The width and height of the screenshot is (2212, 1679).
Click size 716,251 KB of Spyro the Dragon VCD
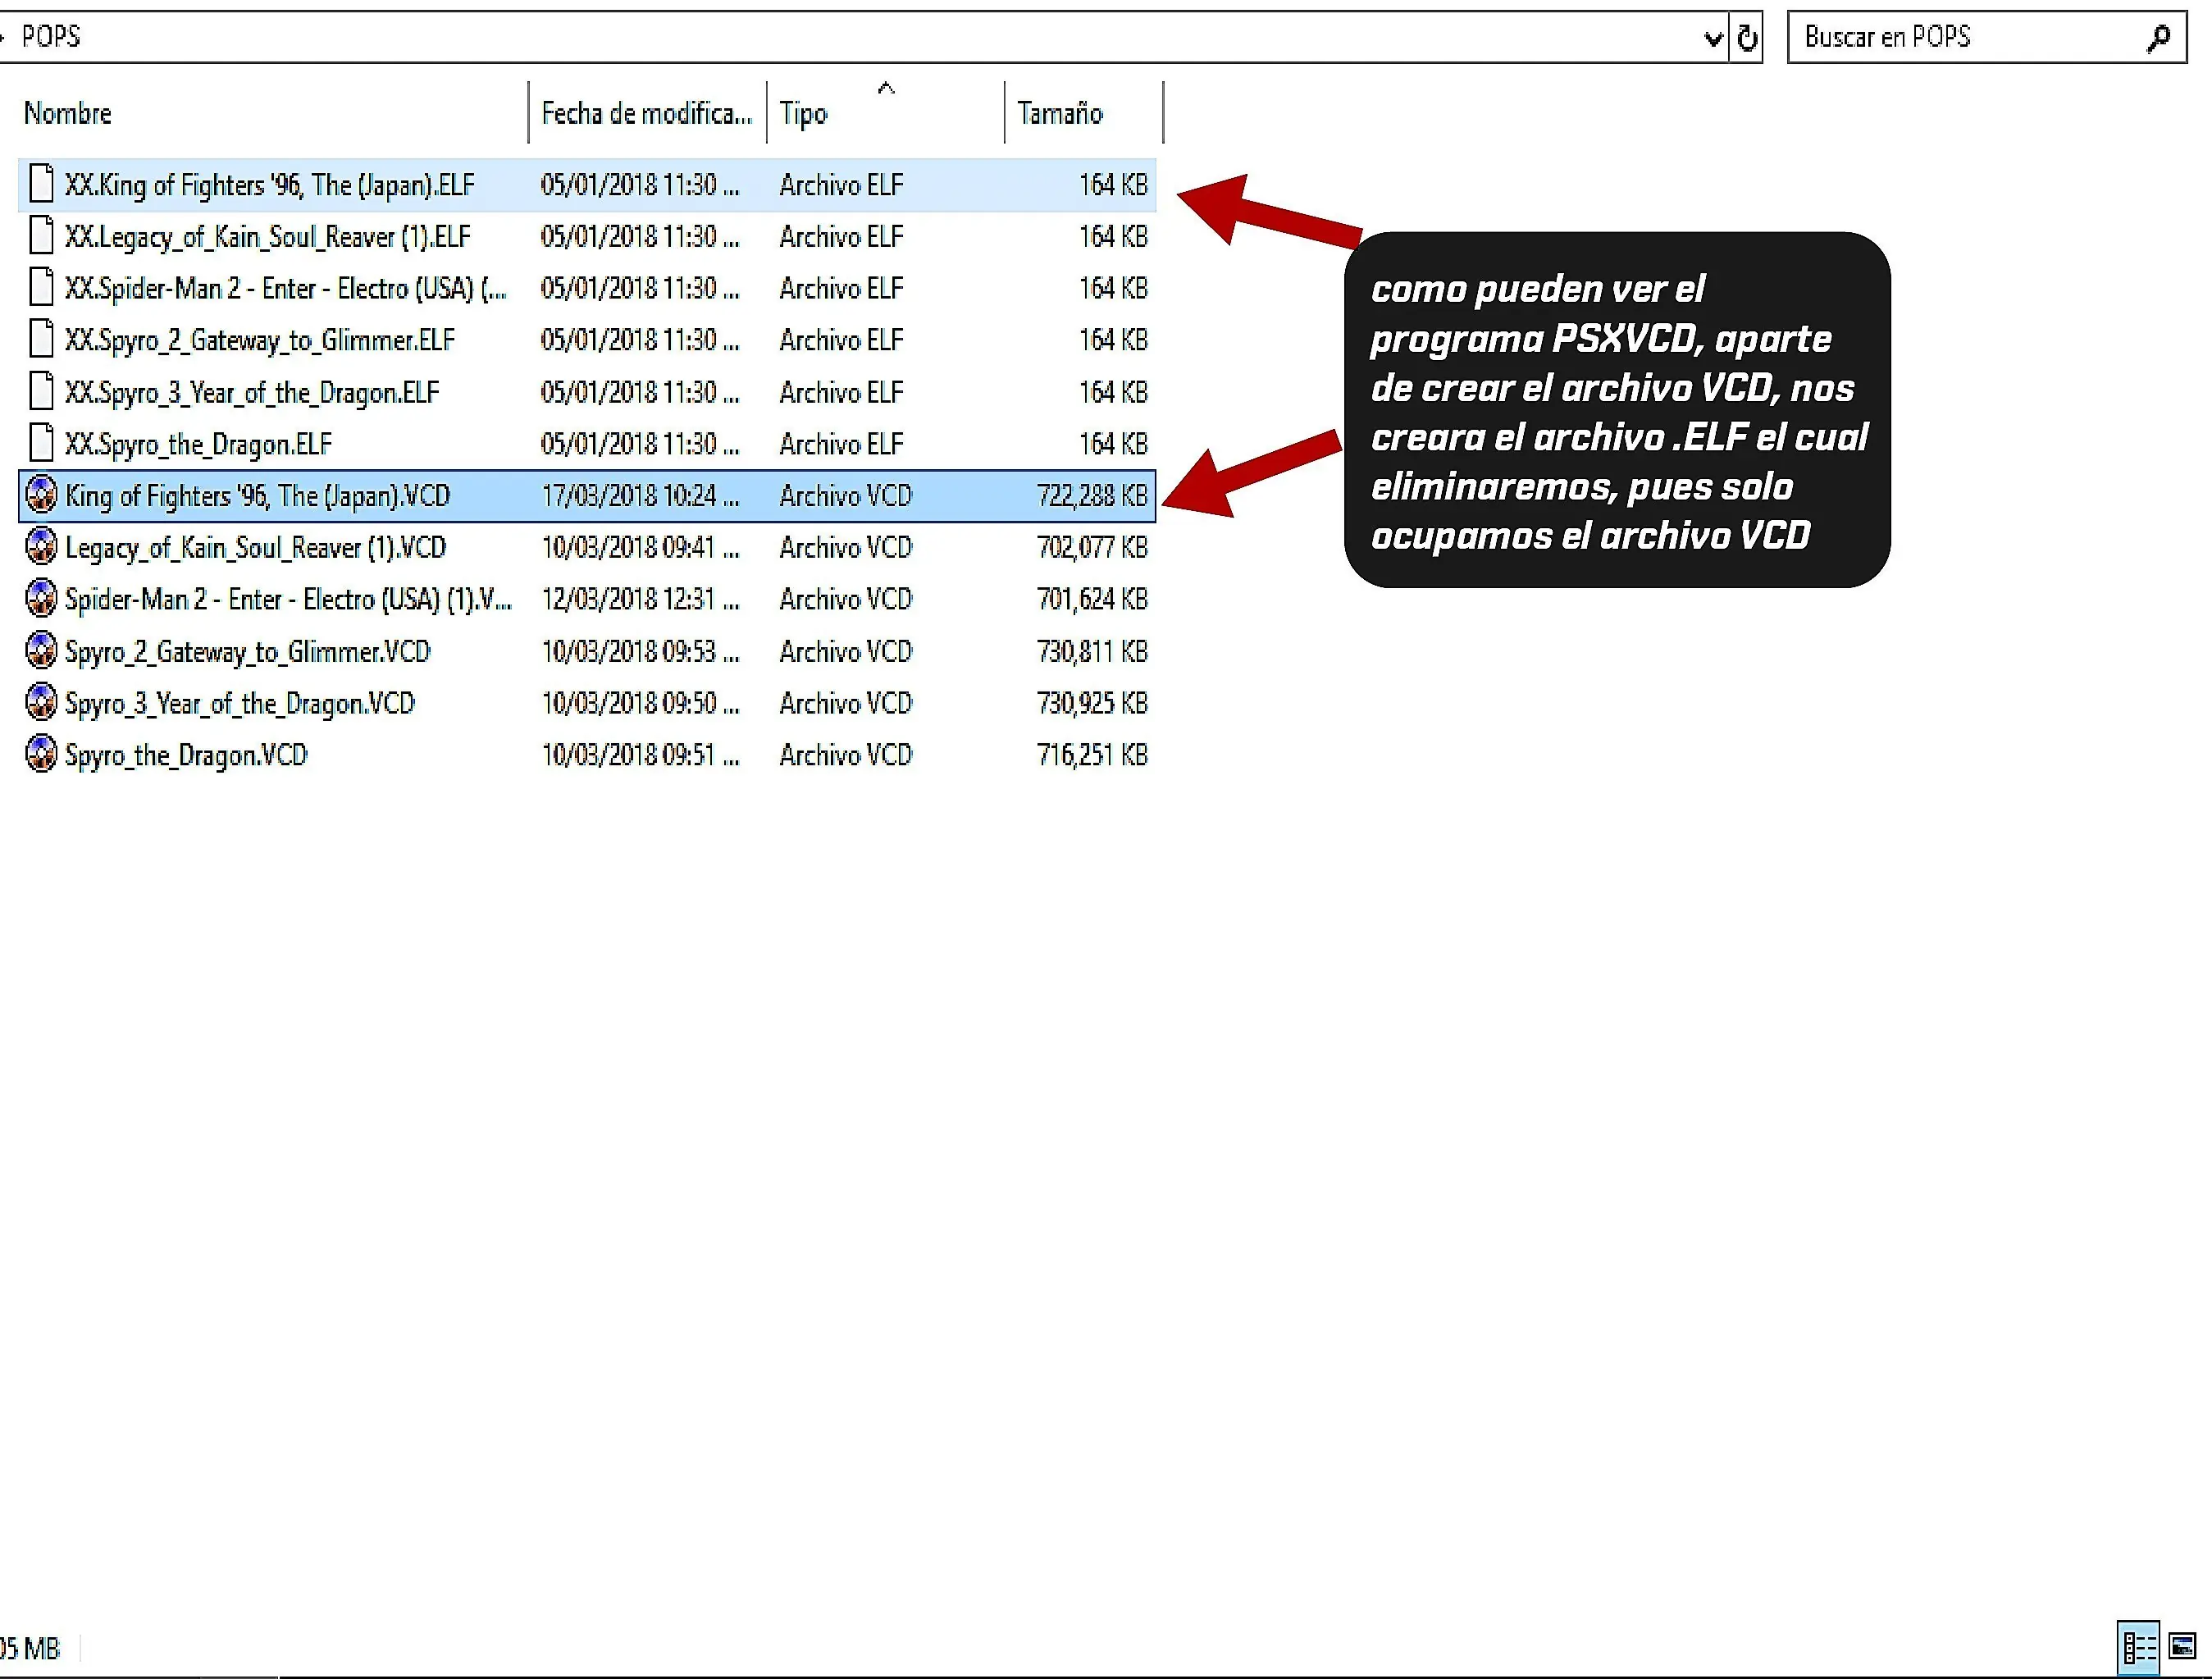pyautogui.click(x=1092, y=754)
